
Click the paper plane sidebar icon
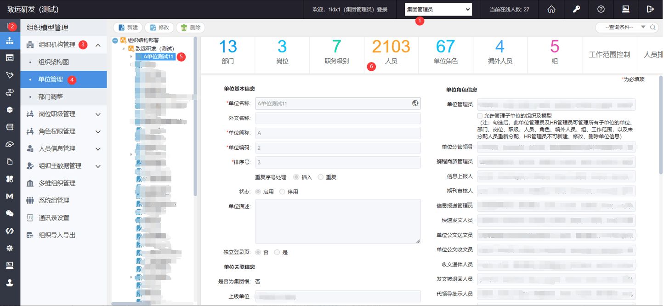coord(10,75)
